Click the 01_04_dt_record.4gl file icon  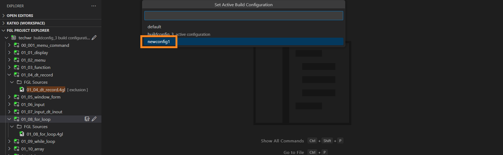click(22, 90)
